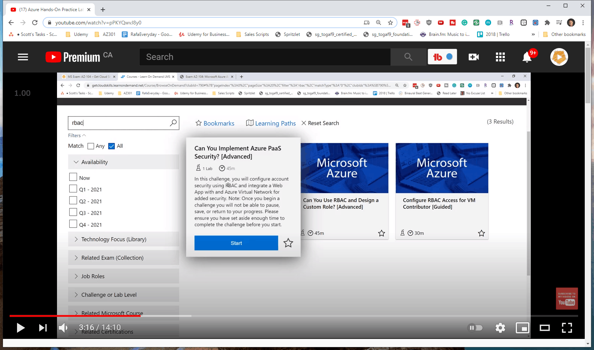Expand Challenge or Lab Level filter
Viewport: 594px width, 350px height.
tap(124, 295)
